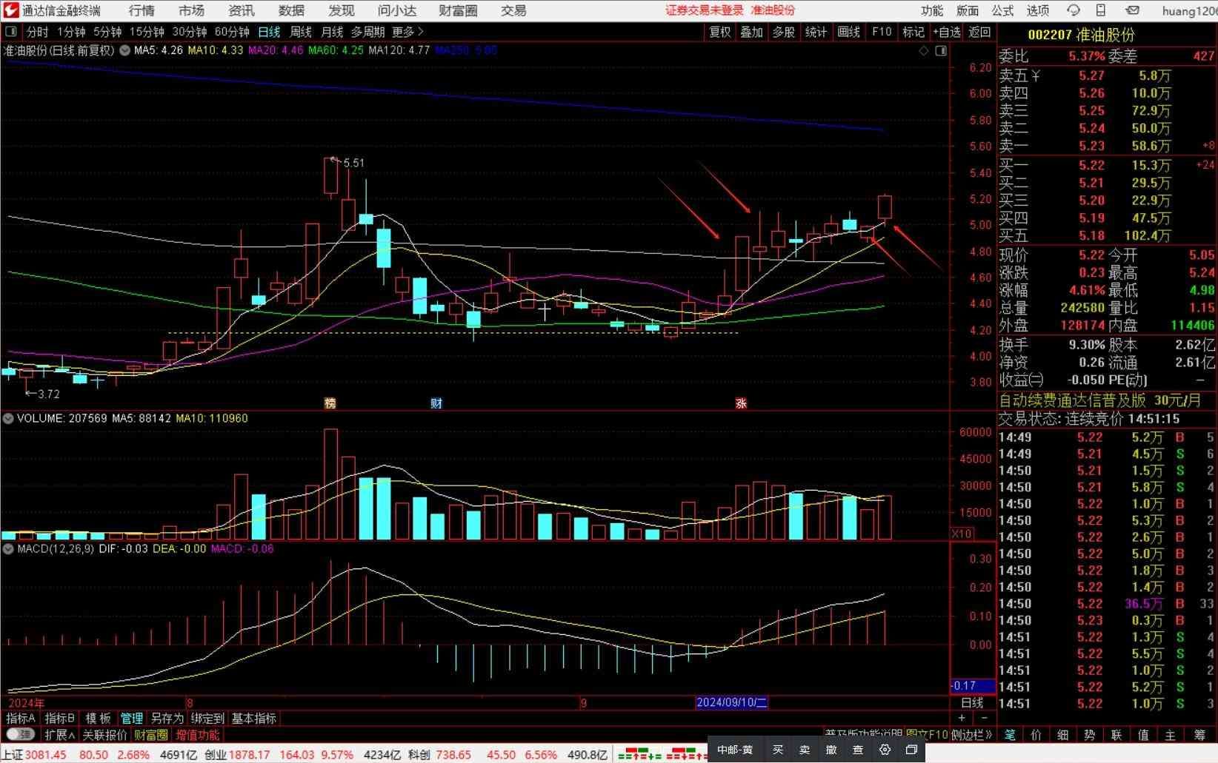
Task: Click the TDX app logo icon
Action: [x=10, y=10]
